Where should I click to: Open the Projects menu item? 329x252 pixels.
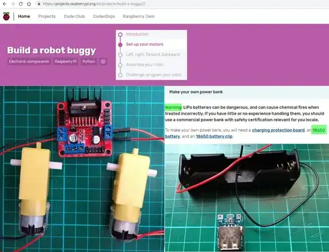[47, 16]
